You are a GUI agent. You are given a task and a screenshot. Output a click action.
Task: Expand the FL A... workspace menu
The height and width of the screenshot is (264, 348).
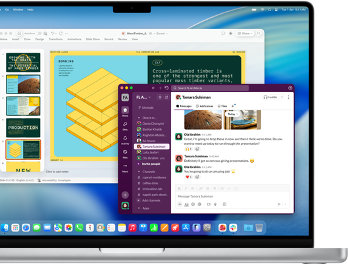pyautogui.click(x=143, y=97)
